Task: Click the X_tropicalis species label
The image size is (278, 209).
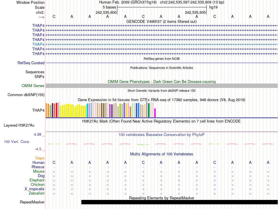Action: click(x=35, y=189)
